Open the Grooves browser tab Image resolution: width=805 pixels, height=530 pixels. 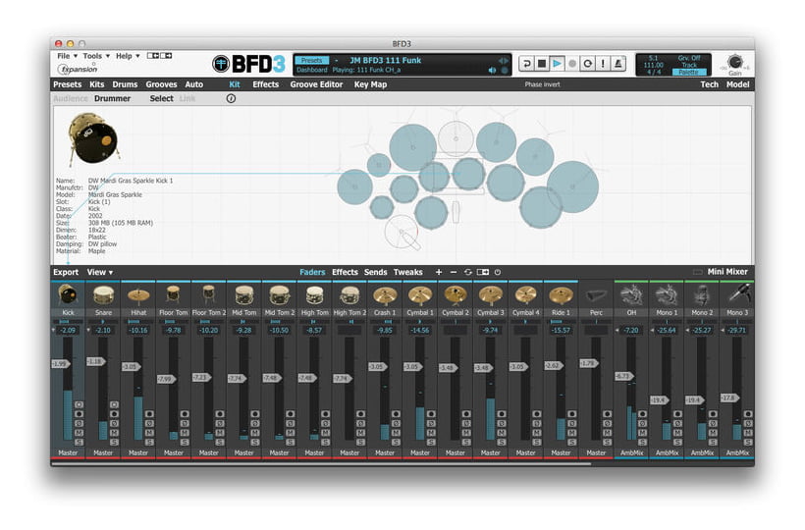(x=161, y=84)
